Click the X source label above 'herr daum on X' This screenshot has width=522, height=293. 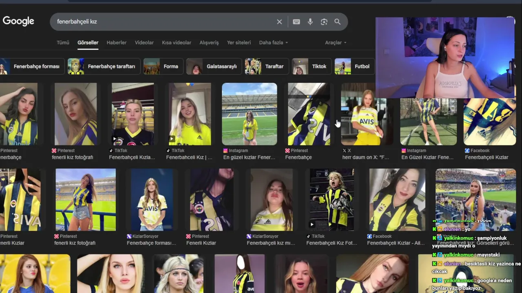click(347, 151)
